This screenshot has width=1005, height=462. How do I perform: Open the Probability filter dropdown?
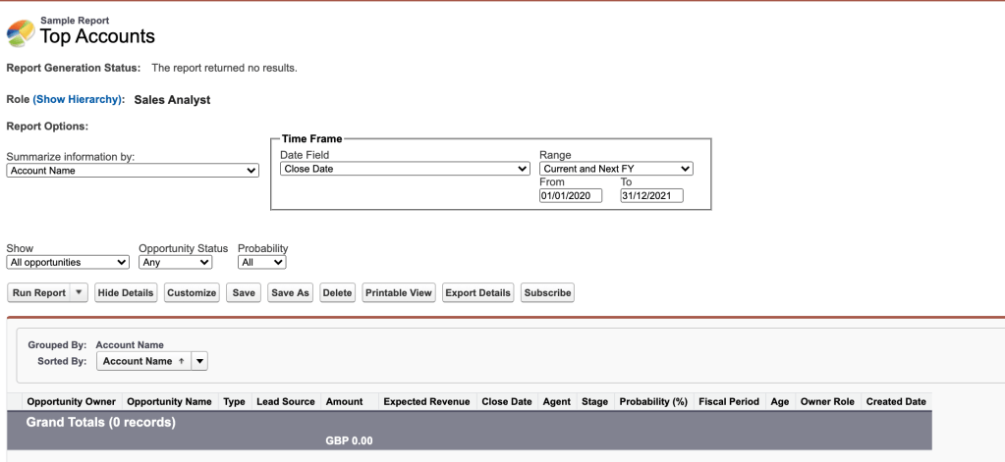point(261,263)
